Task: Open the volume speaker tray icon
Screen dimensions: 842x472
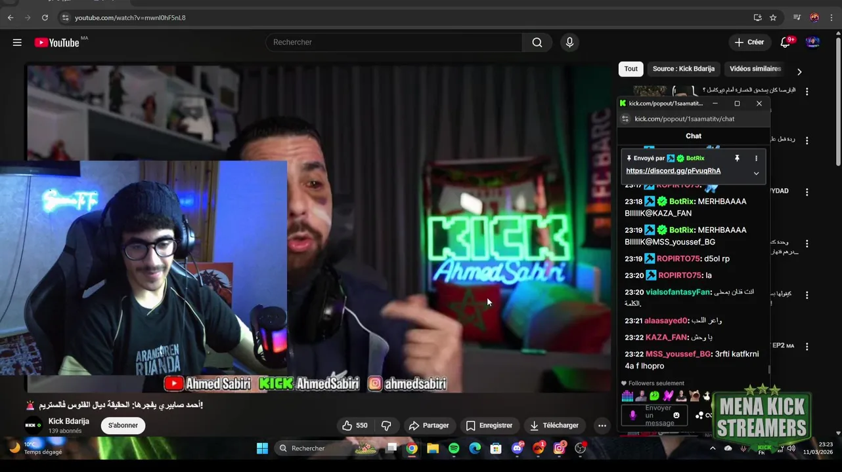Action: click(791, 448)
